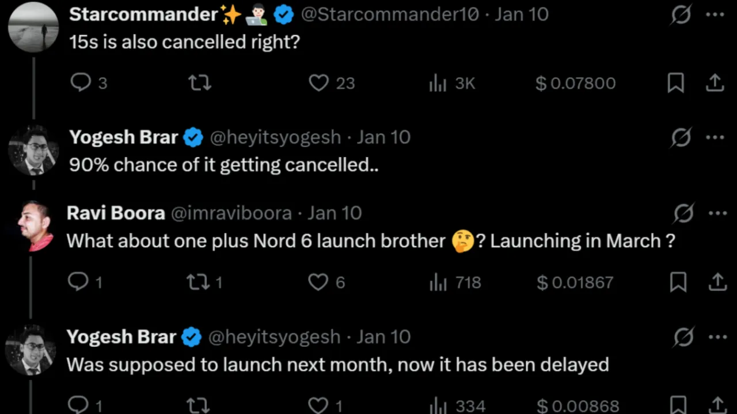The height and width of the screenshot is (414, 737).
Task: Reply to Starcommander's 15s cancelled tweet
Action: pyautogui.click(x=81, y=83)
